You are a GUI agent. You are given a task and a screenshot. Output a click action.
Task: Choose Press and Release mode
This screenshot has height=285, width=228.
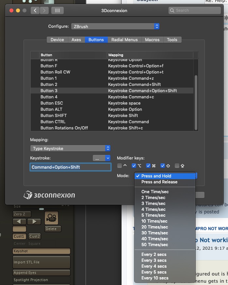[x=165, y=182]
